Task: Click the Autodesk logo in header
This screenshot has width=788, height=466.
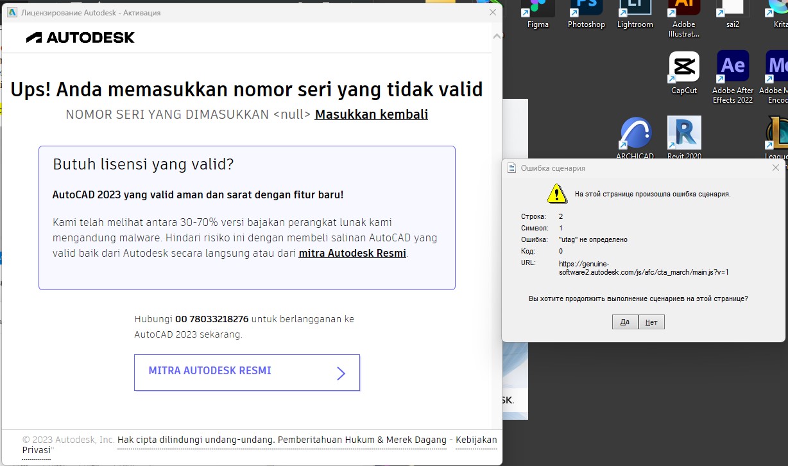Action: (x=80, y=37)
